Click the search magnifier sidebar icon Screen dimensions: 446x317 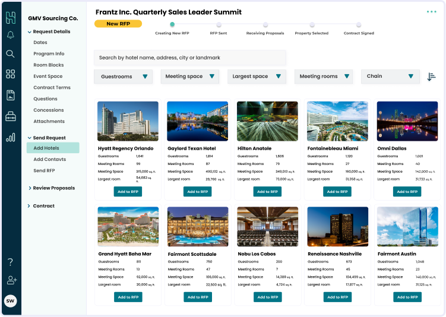11,54
